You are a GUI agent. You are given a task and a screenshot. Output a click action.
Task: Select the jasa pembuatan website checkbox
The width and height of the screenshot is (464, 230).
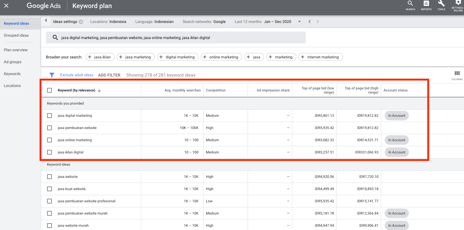(x=49, y=128)
